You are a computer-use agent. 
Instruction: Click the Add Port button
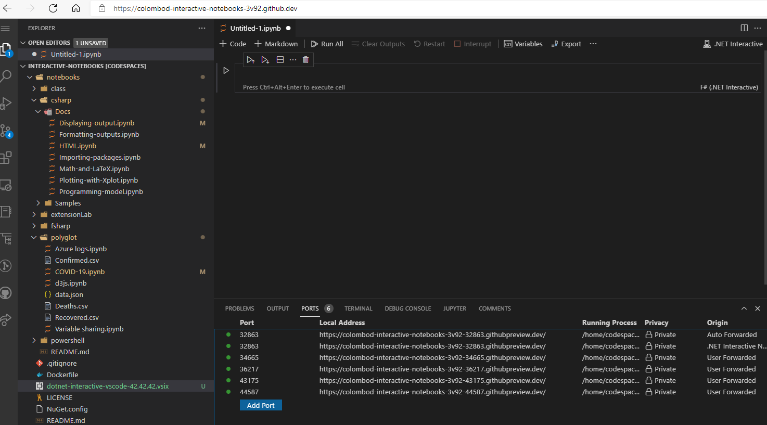coord(261,405)
